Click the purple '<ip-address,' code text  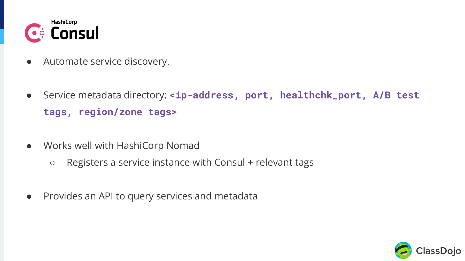coord(204,95)
